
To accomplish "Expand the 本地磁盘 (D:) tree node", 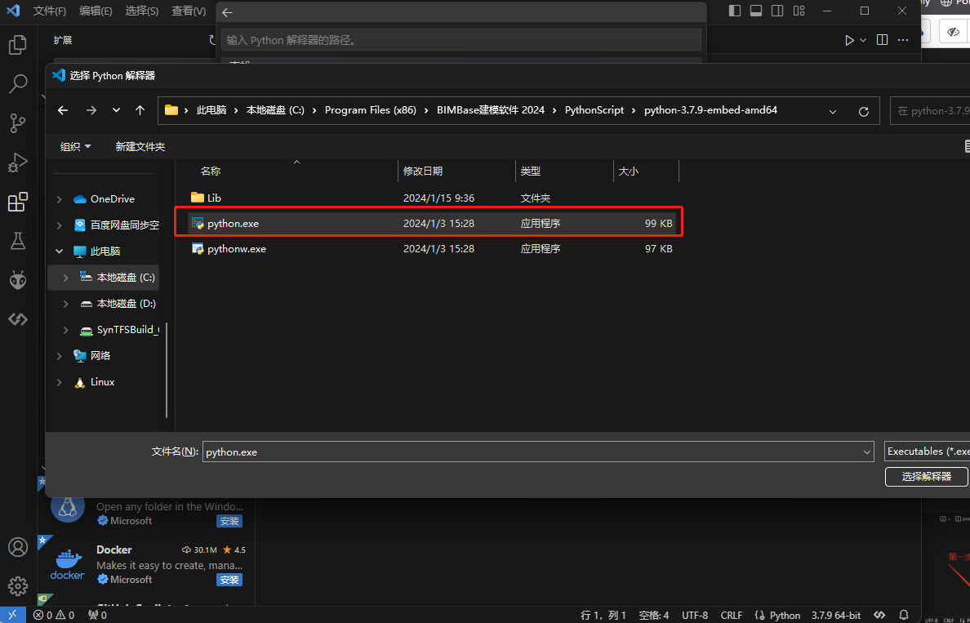I will tap(66, 304).
